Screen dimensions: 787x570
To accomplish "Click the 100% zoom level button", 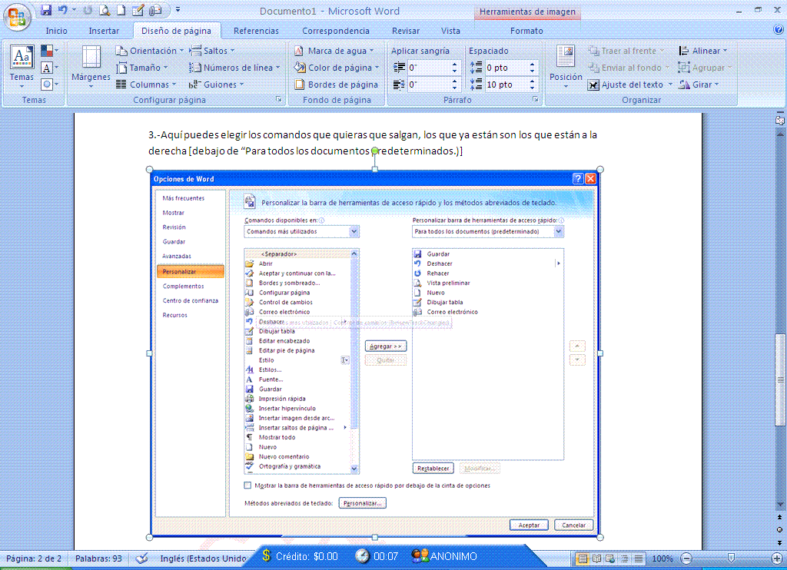I will point(662,558).
